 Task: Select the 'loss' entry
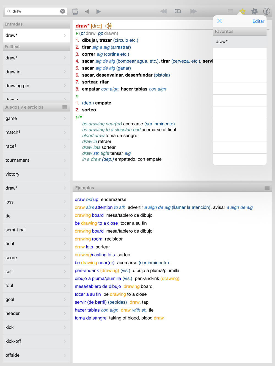click(36, 202)
